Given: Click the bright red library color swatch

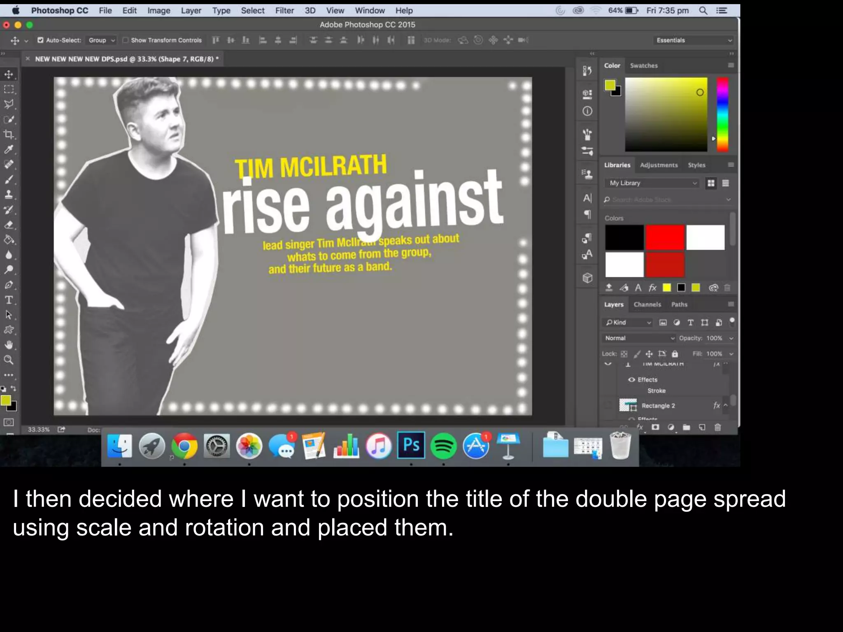Looking at the screenshot, I should click(x=664, y=237).
